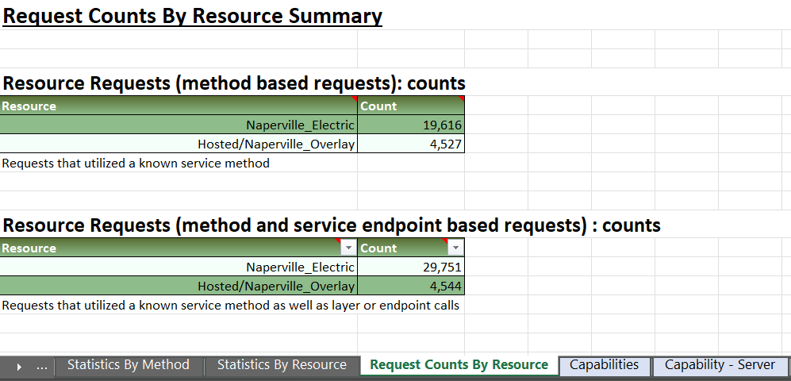Click the second table's Count header cell
This screenshot has height=381, width=791.
pos(411,248)
